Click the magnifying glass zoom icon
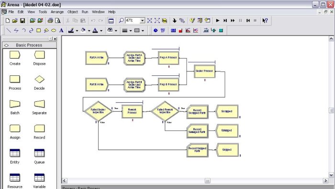This screenshot has width=335, height=189. click(121, 21)
